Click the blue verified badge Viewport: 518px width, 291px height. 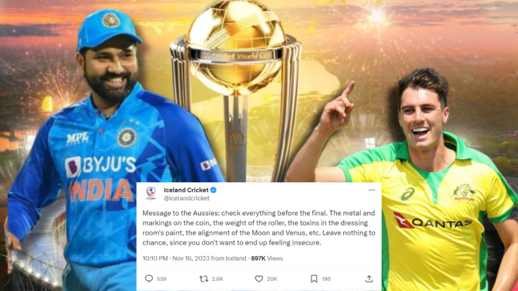pyautogui.click(x=214, y=190)
